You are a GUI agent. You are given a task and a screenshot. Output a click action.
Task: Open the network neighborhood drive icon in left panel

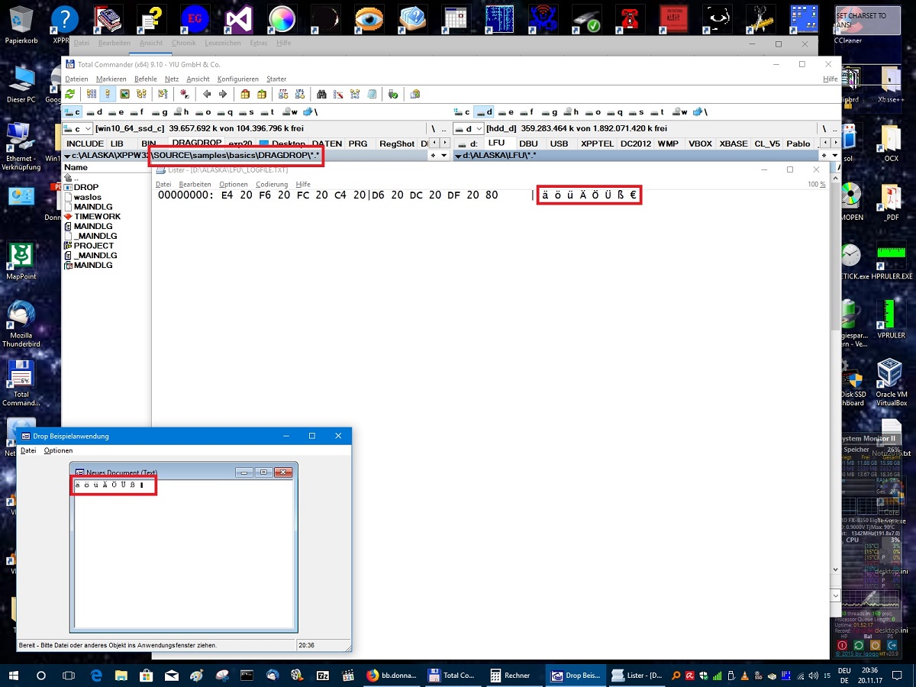[308, 112]
